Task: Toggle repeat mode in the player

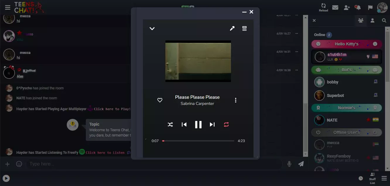Action: point(226,124)
